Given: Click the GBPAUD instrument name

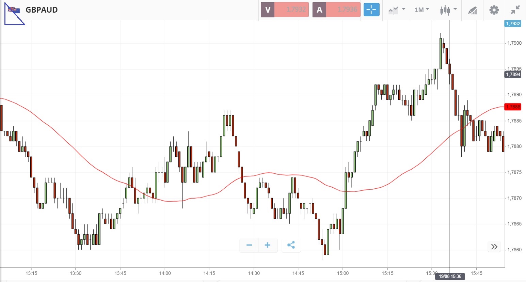Looking at the screenshot, I should 42,10.
